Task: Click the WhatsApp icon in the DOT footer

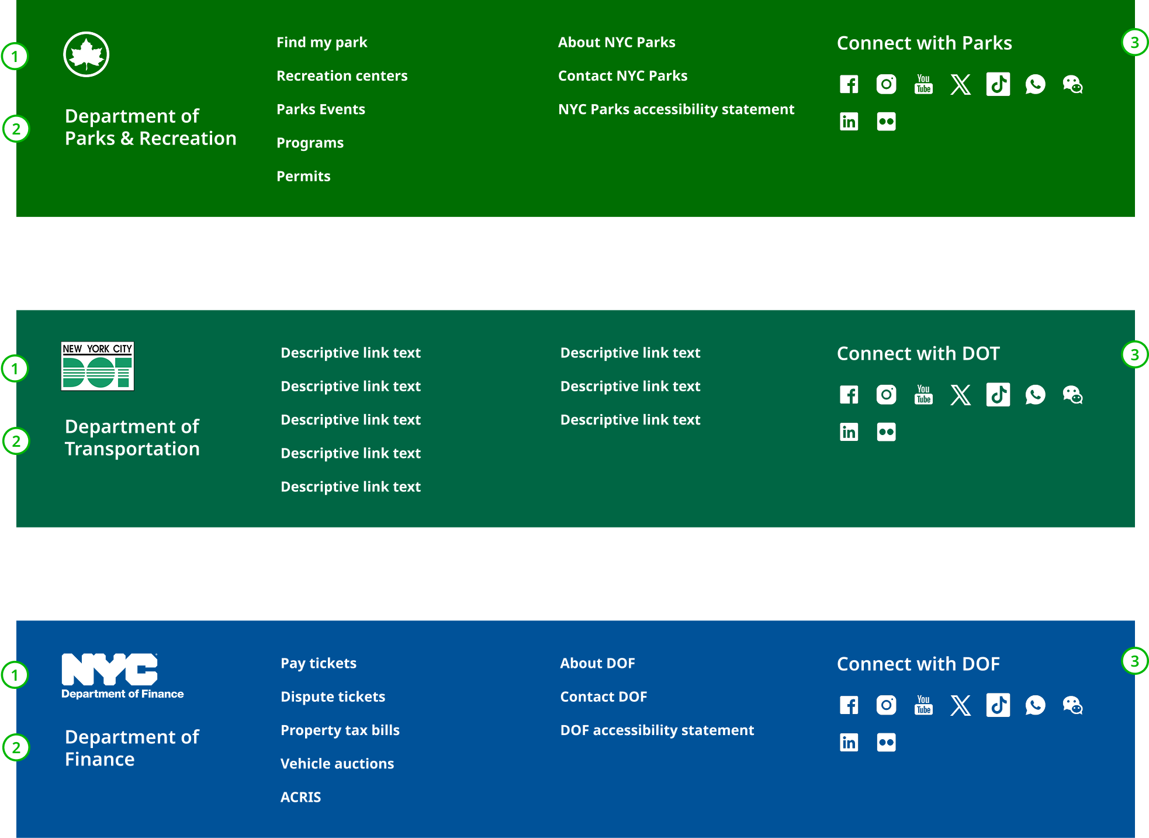Action: click(1036, 395)
